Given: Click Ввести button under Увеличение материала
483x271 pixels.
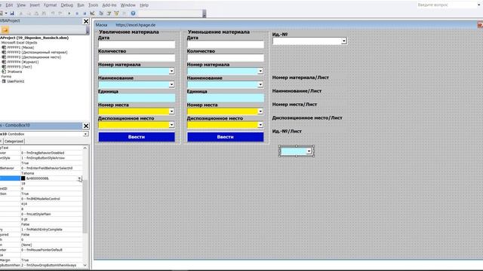Looking at the screenshot, I should 137,137.
